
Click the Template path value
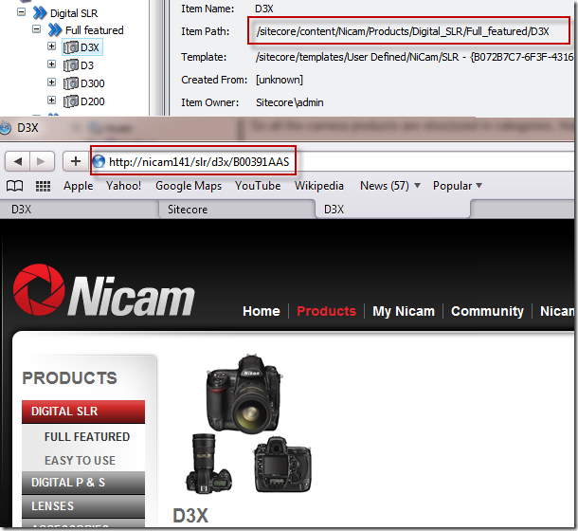414,57
